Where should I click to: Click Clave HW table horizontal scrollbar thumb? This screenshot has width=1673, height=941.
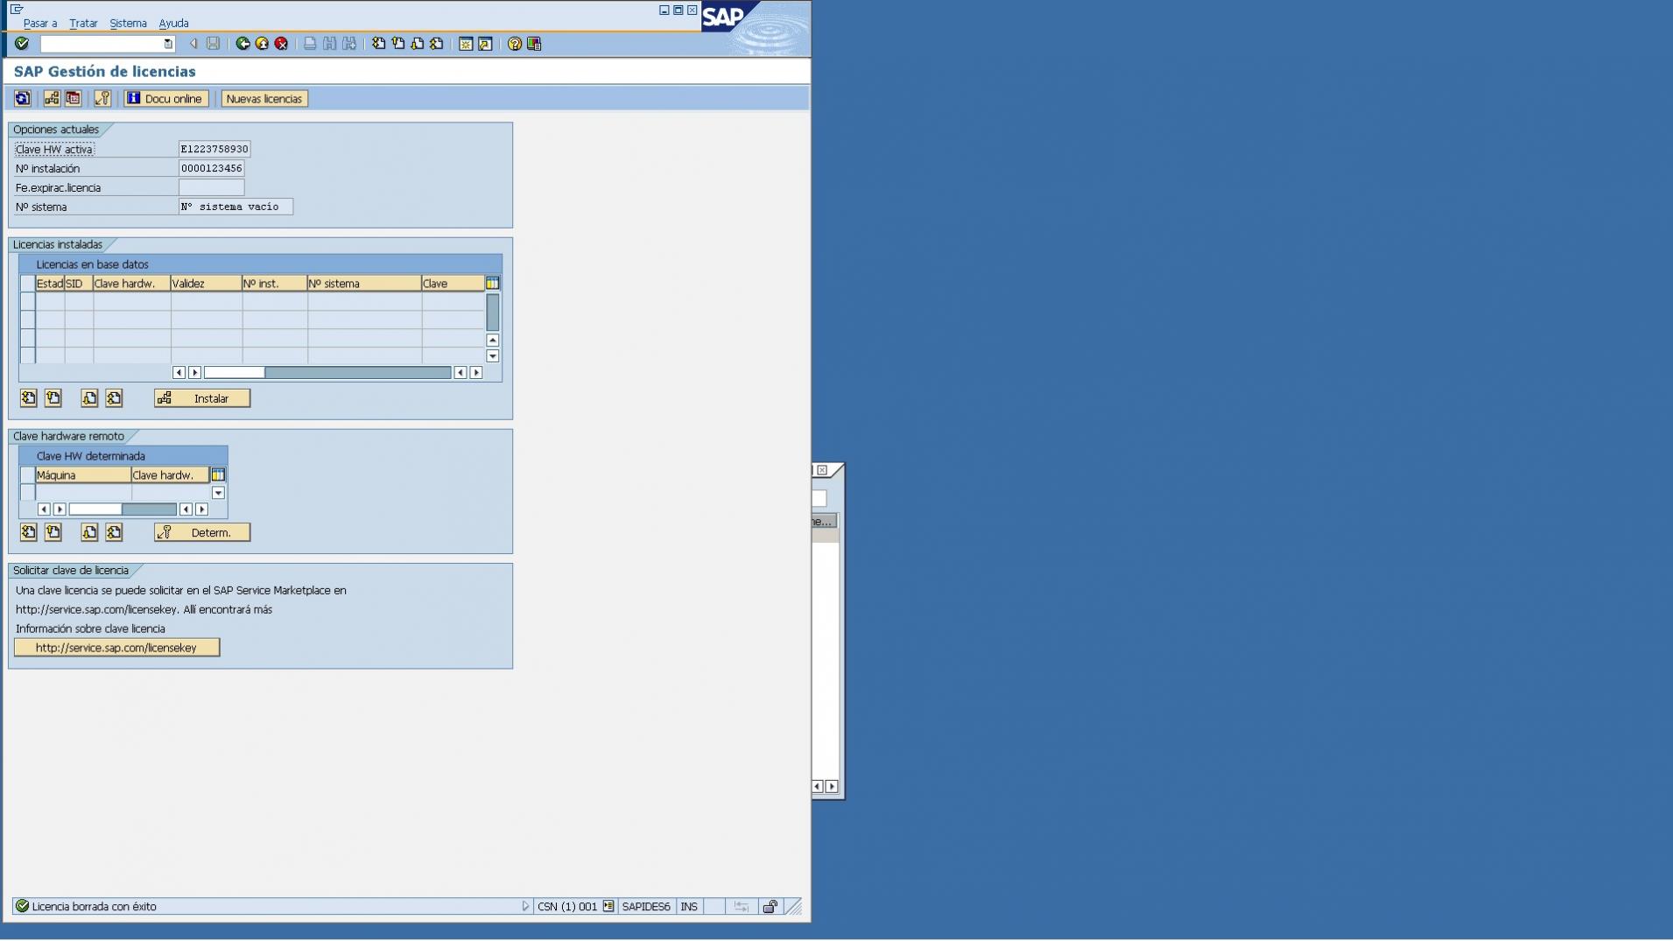click(95, 509)
